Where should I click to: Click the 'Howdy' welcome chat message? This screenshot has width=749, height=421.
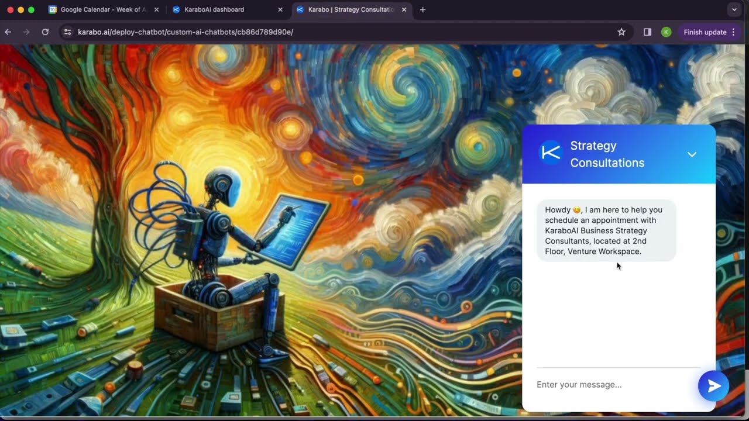pyautogui.click(x=606, y=230)
